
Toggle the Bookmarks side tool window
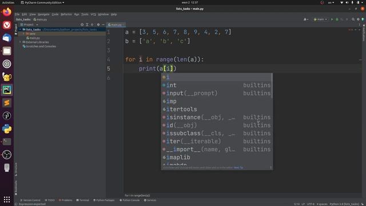click(16, 188)
